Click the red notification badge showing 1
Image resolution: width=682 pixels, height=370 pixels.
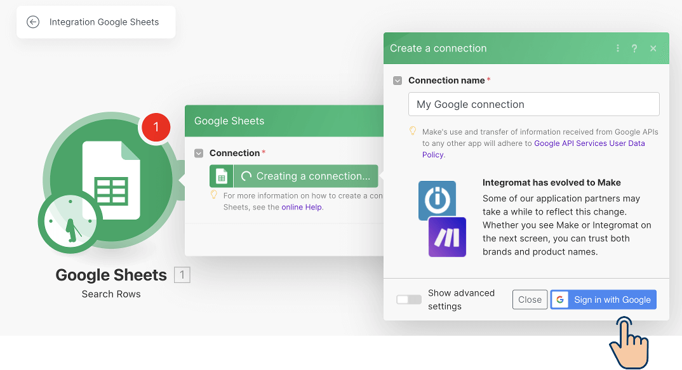pos(156,128)
